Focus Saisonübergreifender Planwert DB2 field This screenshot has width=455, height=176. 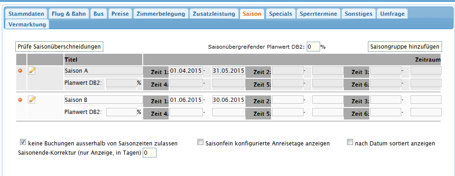[x=313, y=46]
